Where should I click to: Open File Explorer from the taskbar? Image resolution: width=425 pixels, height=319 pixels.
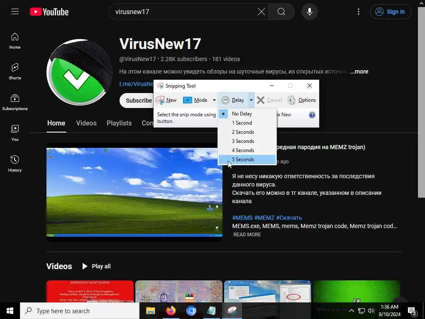[150, 311]
